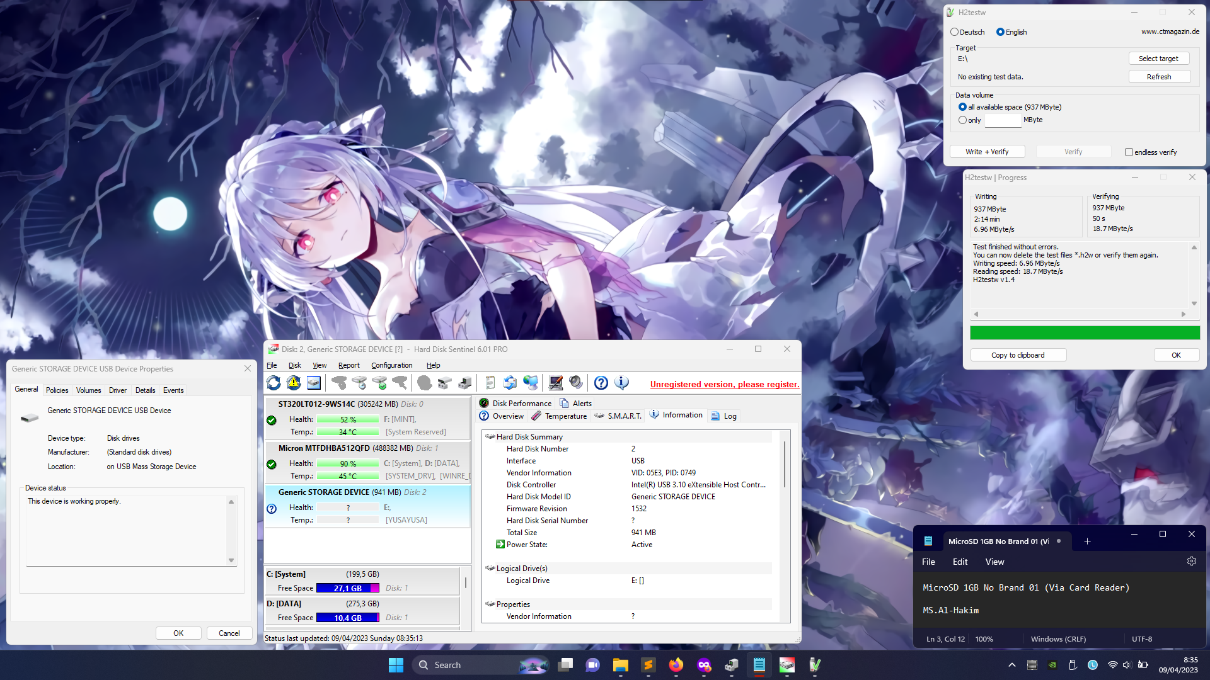Click the taskbar Search box

(x=480, y=665)
